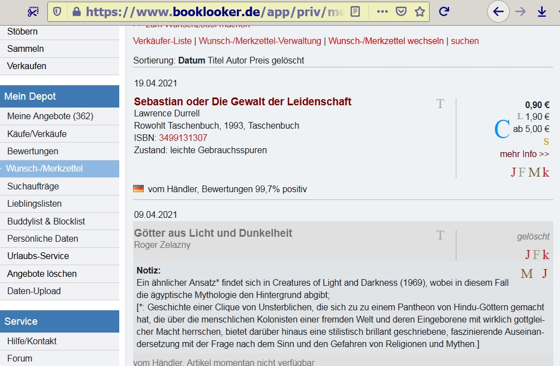Sort list by Preis
This screenshot has width=560, height=366.
coord(259,60)
